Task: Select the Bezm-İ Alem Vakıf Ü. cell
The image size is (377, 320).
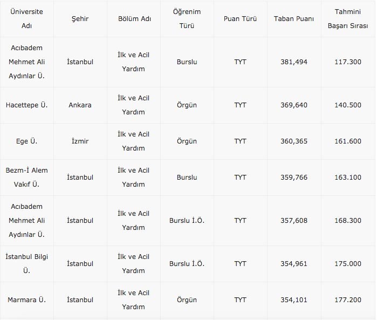Action: pyautogui.click(x=26, y=177)
